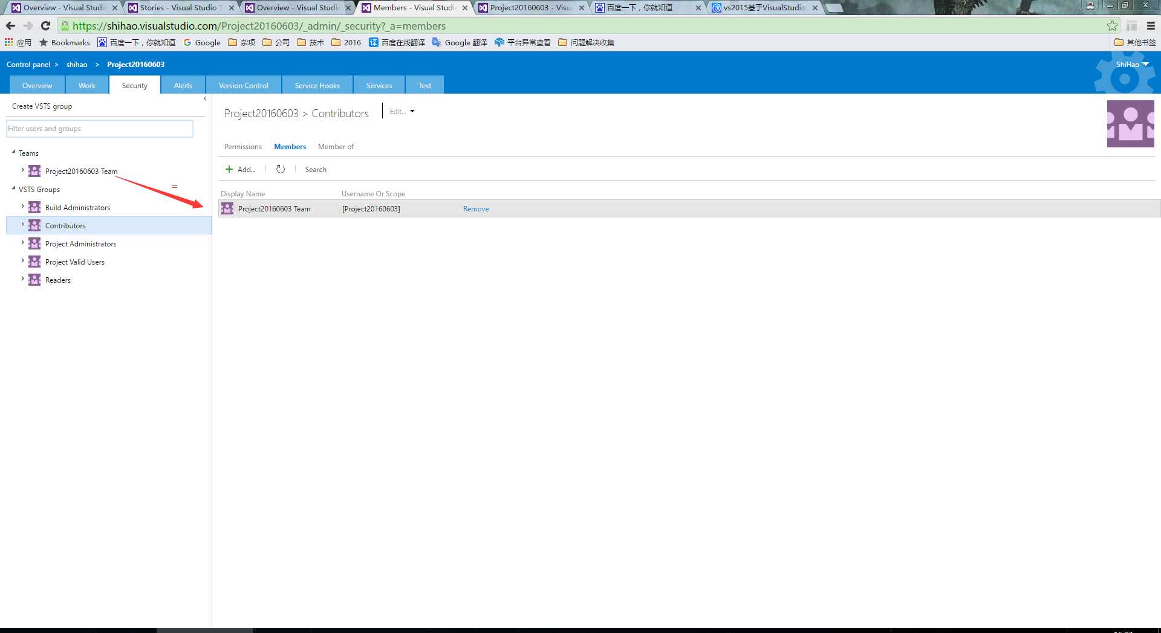The height and width of the screenshot is (633, 1161).
Task: Click the green plus Add icon
Action: tap(229, 169)
